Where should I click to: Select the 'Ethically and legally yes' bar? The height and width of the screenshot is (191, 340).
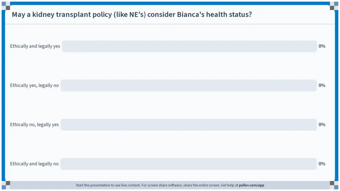click(189, 46)
